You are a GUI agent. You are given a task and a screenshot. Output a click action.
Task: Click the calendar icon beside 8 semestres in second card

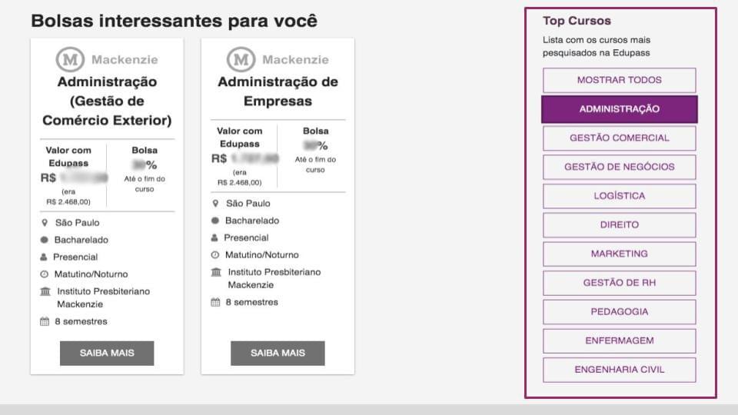(215, 302)
